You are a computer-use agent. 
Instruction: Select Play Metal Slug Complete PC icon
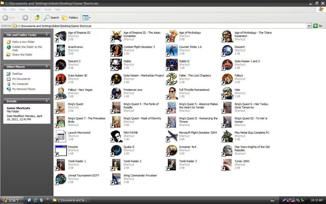tap(227, 136)
